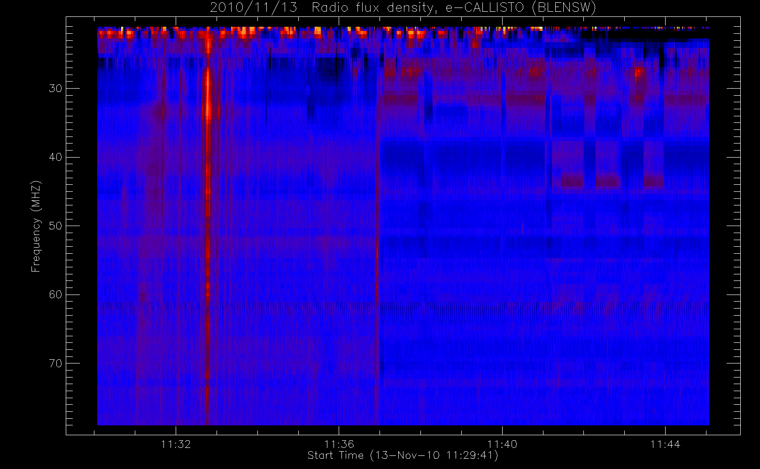The image size is (760, 469).
Task: Click the 11:36 time tick label
Action: tap(339, 444)
